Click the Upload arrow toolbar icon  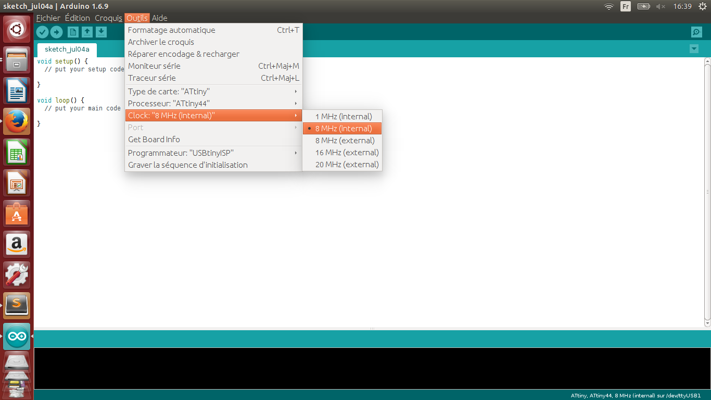tap(56, 32)
